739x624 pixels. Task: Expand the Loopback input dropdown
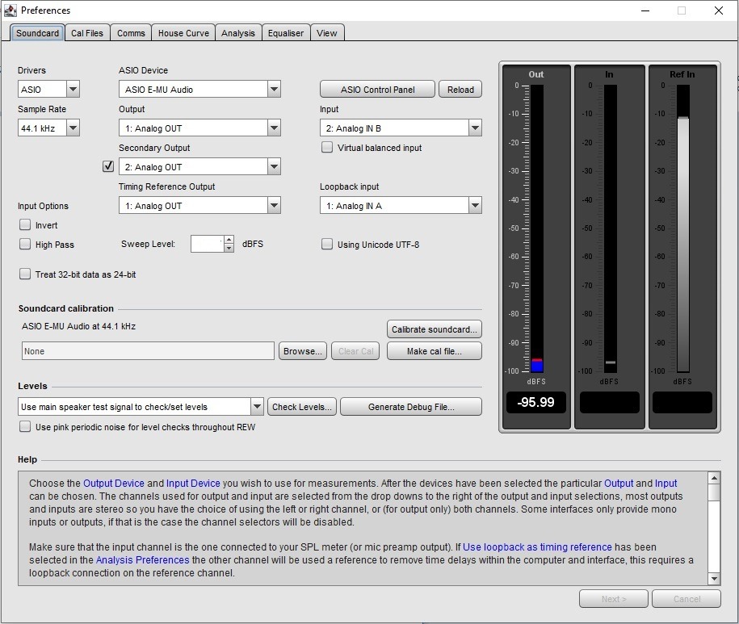(401, 205)
